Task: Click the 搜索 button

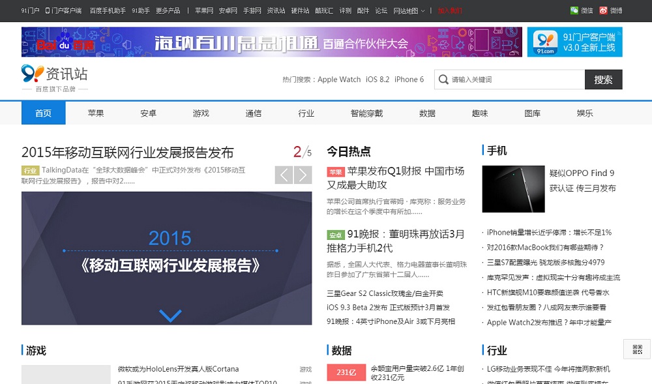Action: (x=603, y=80)
